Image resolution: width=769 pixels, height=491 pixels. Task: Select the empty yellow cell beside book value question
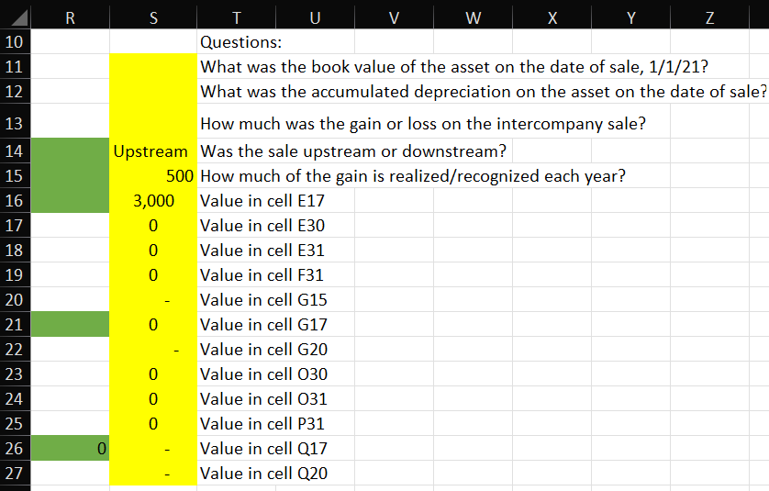point(153,66)
